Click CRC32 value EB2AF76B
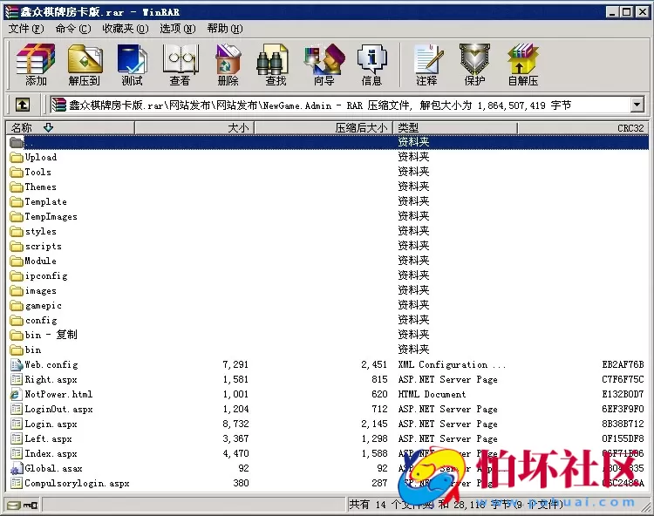 [x=623, y=364]
